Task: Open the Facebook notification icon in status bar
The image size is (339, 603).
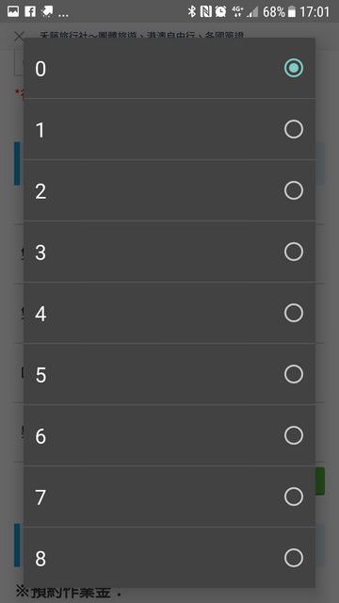Action: pos(30,11)
